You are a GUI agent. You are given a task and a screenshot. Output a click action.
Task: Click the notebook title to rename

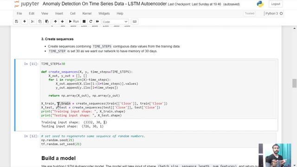tap(104, 4)
